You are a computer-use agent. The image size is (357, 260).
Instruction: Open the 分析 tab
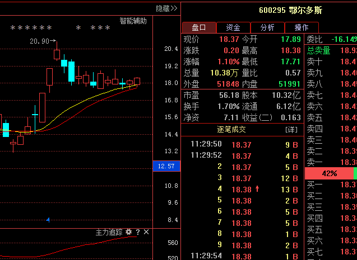tap(267, 27)
